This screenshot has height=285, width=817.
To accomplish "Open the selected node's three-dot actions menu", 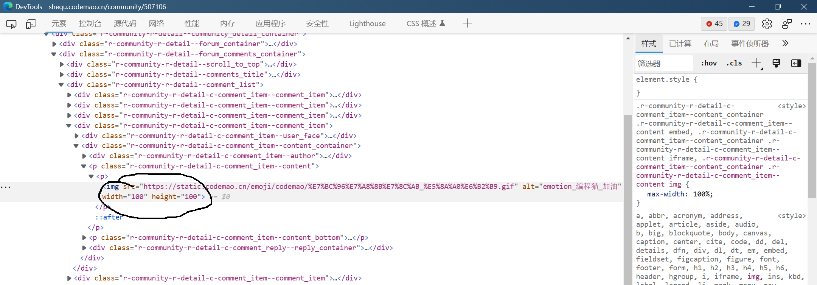I will (x=6, y=187).
